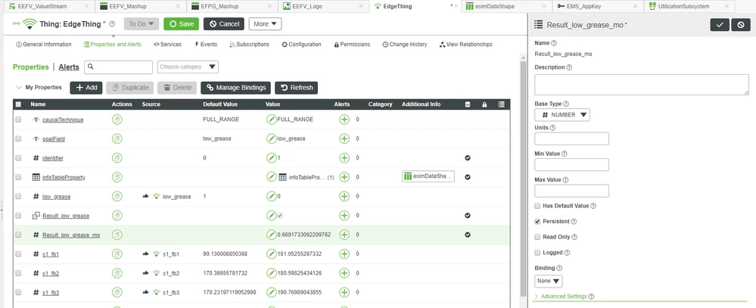Add alert for goalField with plus icon
Screen dimensions: 756x308
(x=344, y=138)
